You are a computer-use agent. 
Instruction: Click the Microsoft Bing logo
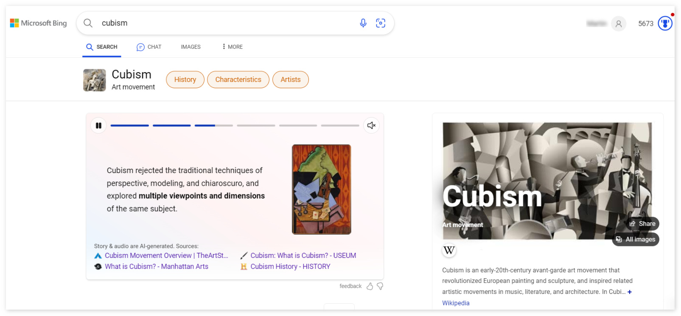pyautogui.click(x=39, y=23)
